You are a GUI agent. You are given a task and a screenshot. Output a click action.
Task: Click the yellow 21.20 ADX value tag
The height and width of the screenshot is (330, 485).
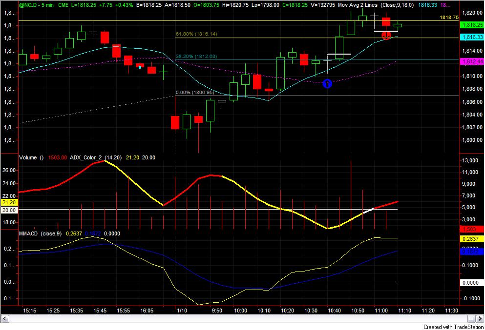click(x=9, y=202)
